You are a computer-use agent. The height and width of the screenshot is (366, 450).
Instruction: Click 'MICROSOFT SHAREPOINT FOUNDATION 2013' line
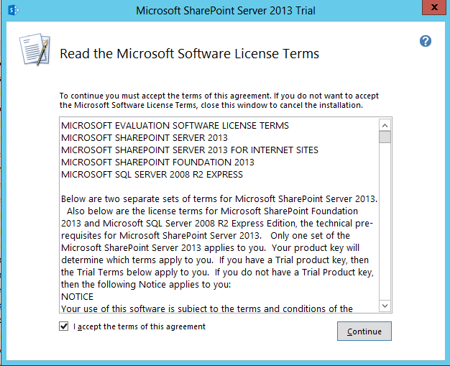click(157, 163)
